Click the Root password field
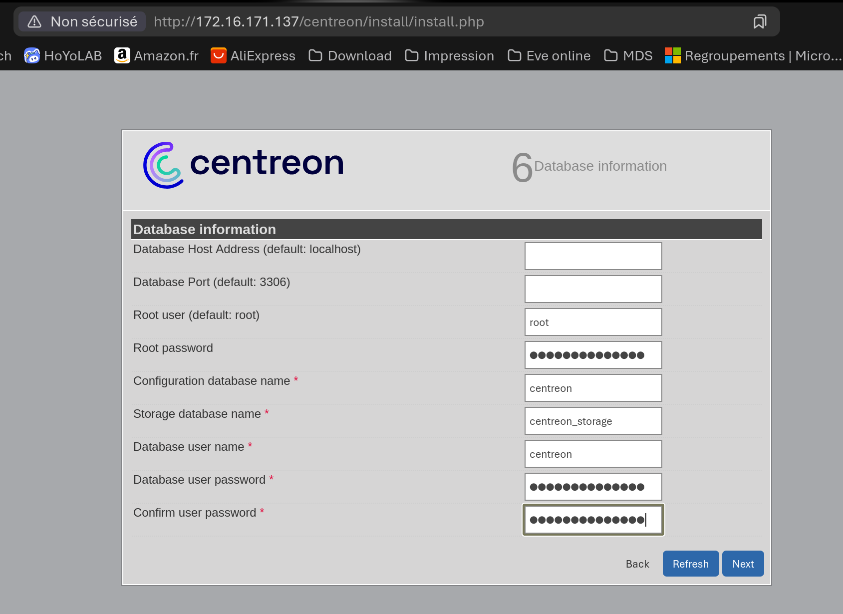 [x=593, y=355]
